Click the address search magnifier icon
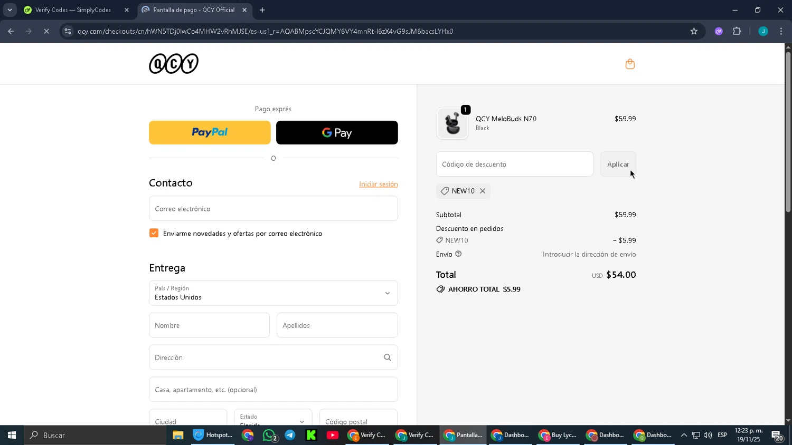Screen dimensions: 792x445 click(x=388, y=357)
